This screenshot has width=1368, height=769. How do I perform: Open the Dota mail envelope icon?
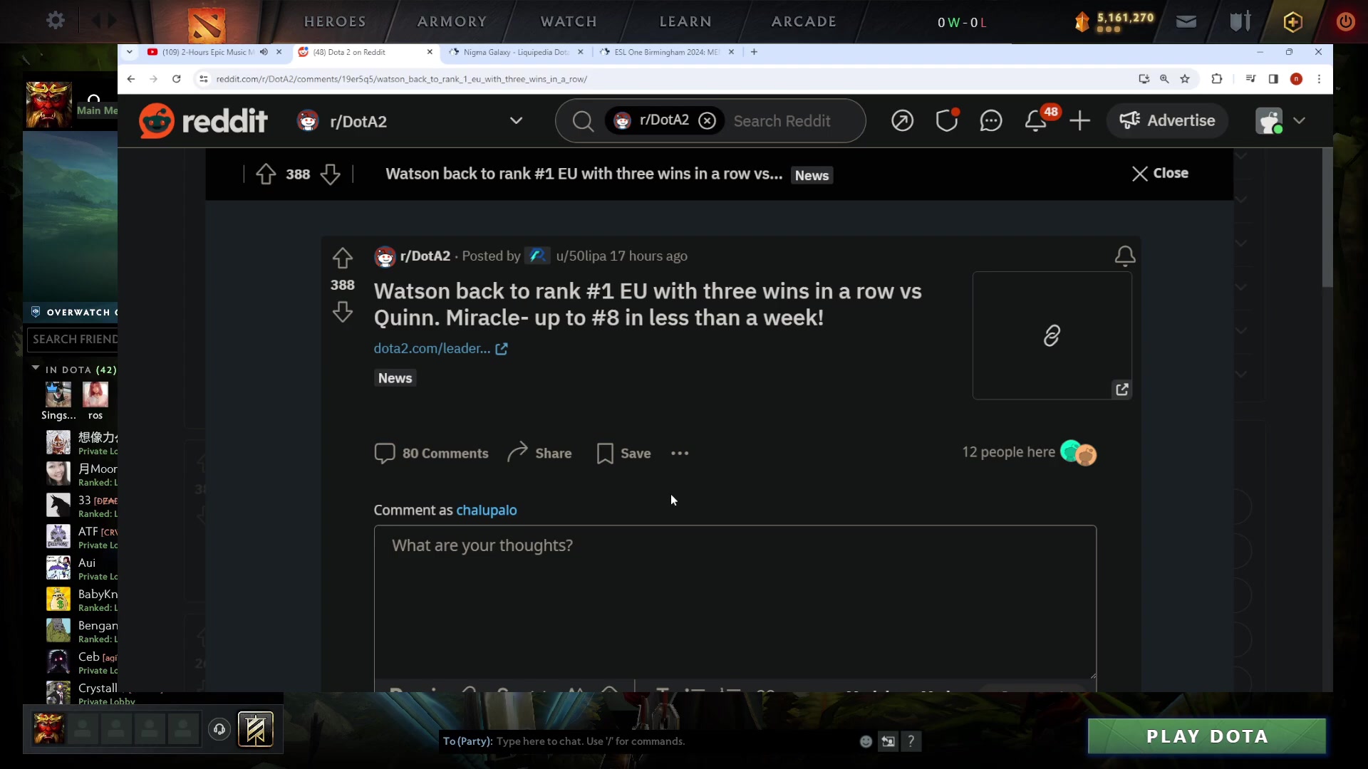click(1186, 22)
